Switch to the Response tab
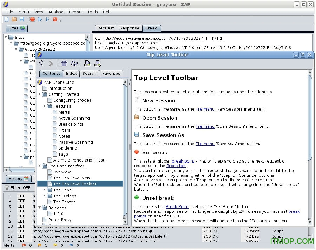Image resolution: width=316 pixels, height=250 pixels. 129,28
